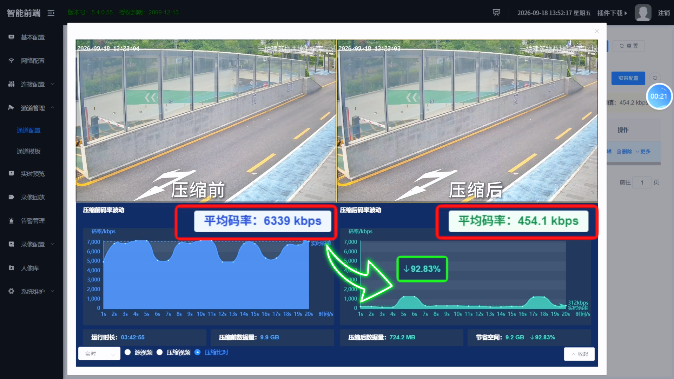Click the 实时预览 sidebar icon
The height and width of the screenshot is (379, 674).
[x=11, y=173]
